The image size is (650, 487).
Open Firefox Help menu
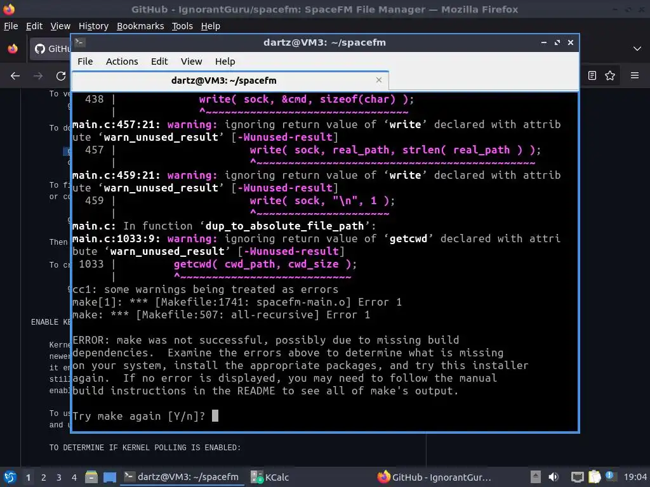[211, 26]
